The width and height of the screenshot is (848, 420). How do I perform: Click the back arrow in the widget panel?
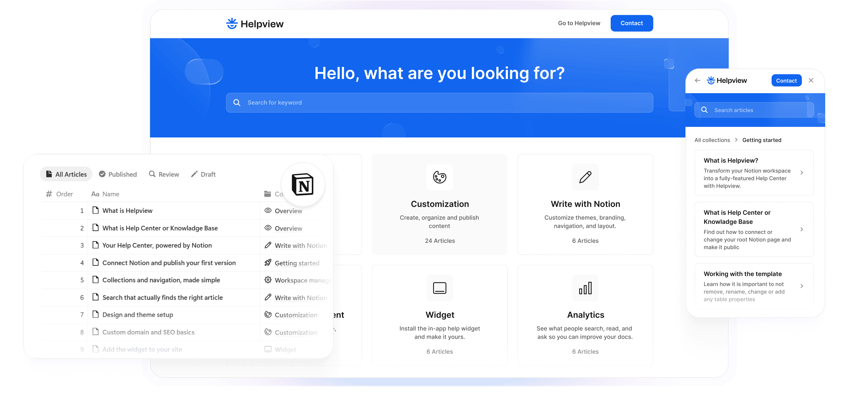click(698, 80)
